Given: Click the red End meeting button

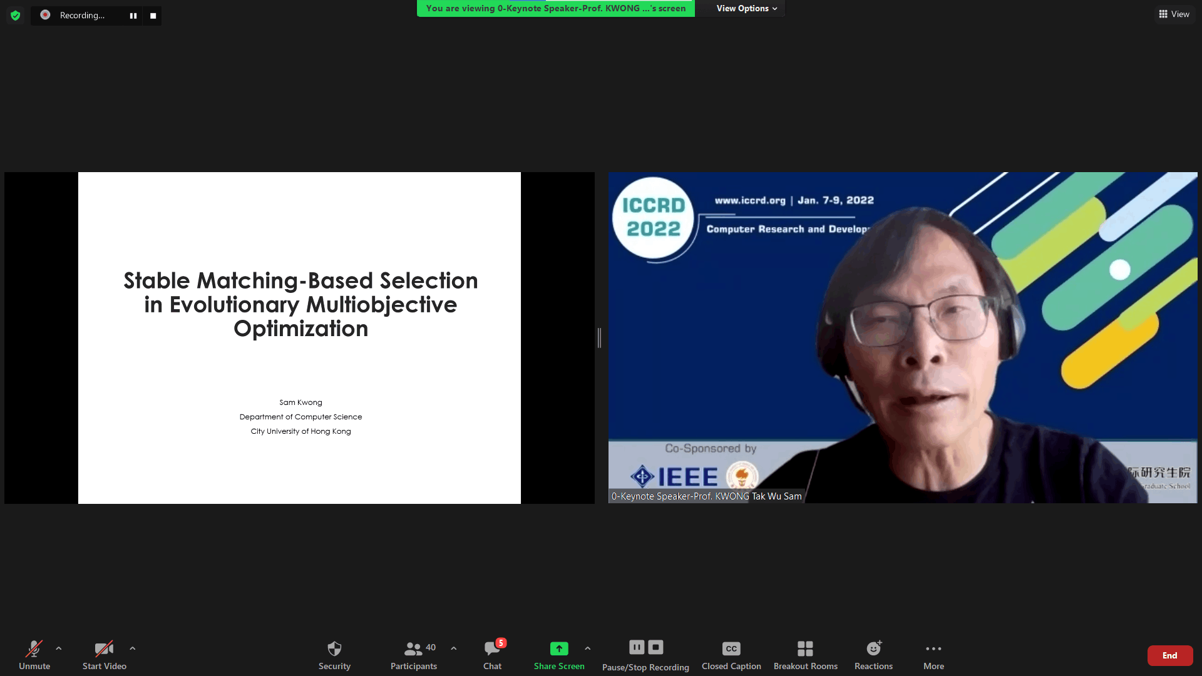Looking at the screenshot, I should [1170, 655].
